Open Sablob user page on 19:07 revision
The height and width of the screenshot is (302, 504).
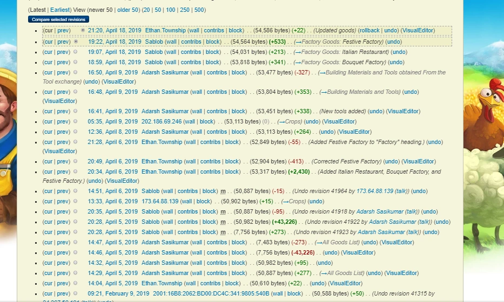(x=153, y=52)
